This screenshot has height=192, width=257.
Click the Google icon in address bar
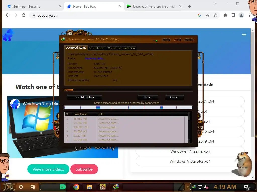coord(199,15)
